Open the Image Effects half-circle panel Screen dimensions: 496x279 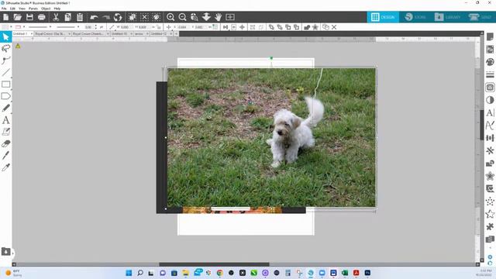pos(490,100)
